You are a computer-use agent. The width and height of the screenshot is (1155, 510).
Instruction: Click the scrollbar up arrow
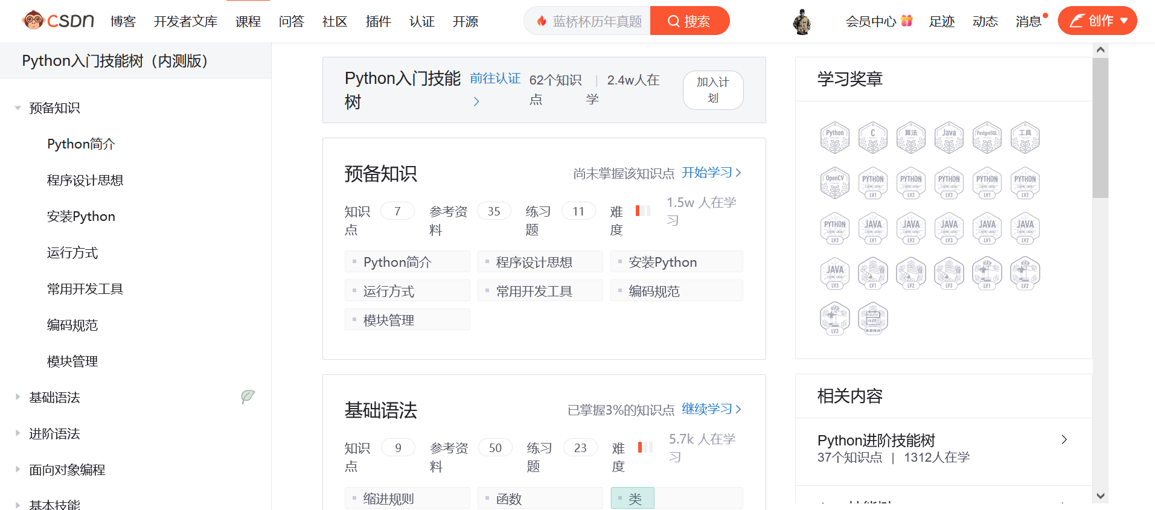pyautogui.click(x=1101, y=50)
